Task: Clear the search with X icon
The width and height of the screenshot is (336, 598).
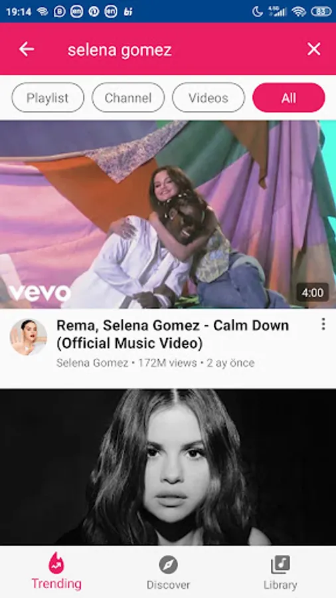Action: pyautogui.click(x=314, y=49)
